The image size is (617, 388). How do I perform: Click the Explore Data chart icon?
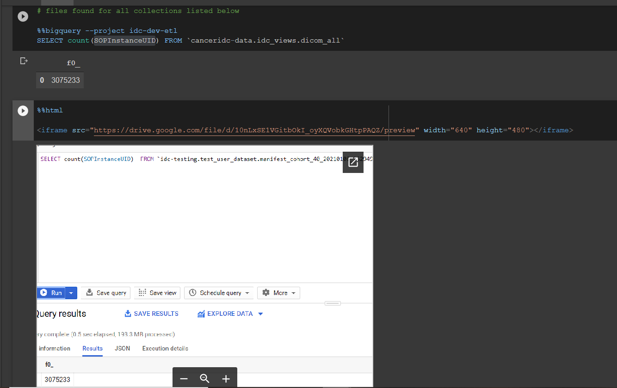pos(201,314)
